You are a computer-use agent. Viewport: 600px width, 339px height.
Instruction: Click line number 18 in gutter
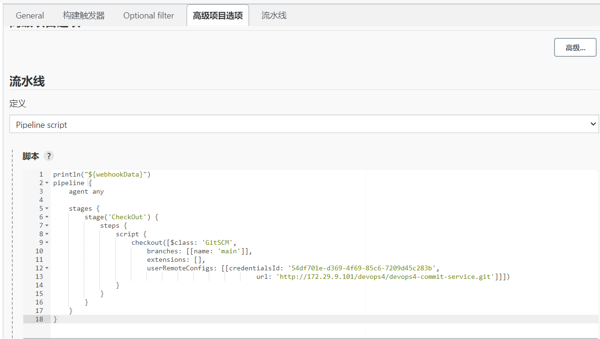tap(39, 319)
